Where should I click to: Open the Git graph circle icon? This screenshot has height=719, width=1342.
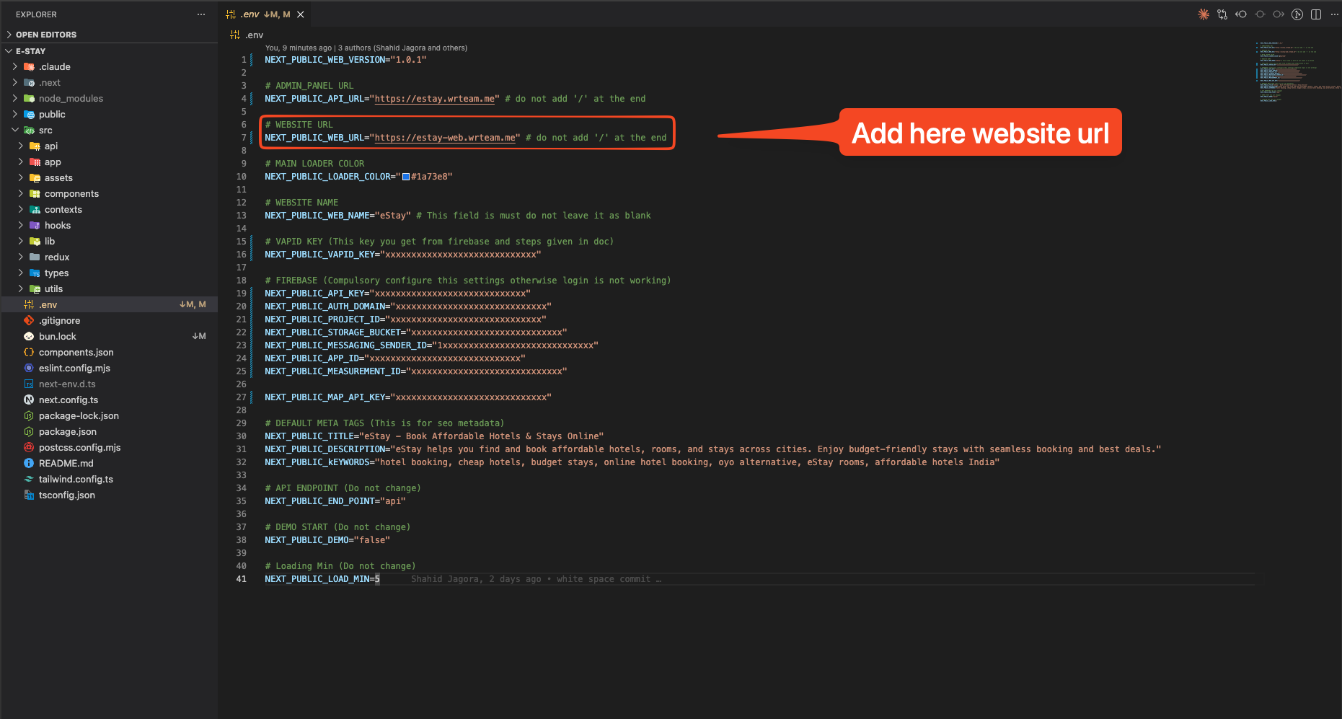pyautogui.click(x=1297, y=14)
